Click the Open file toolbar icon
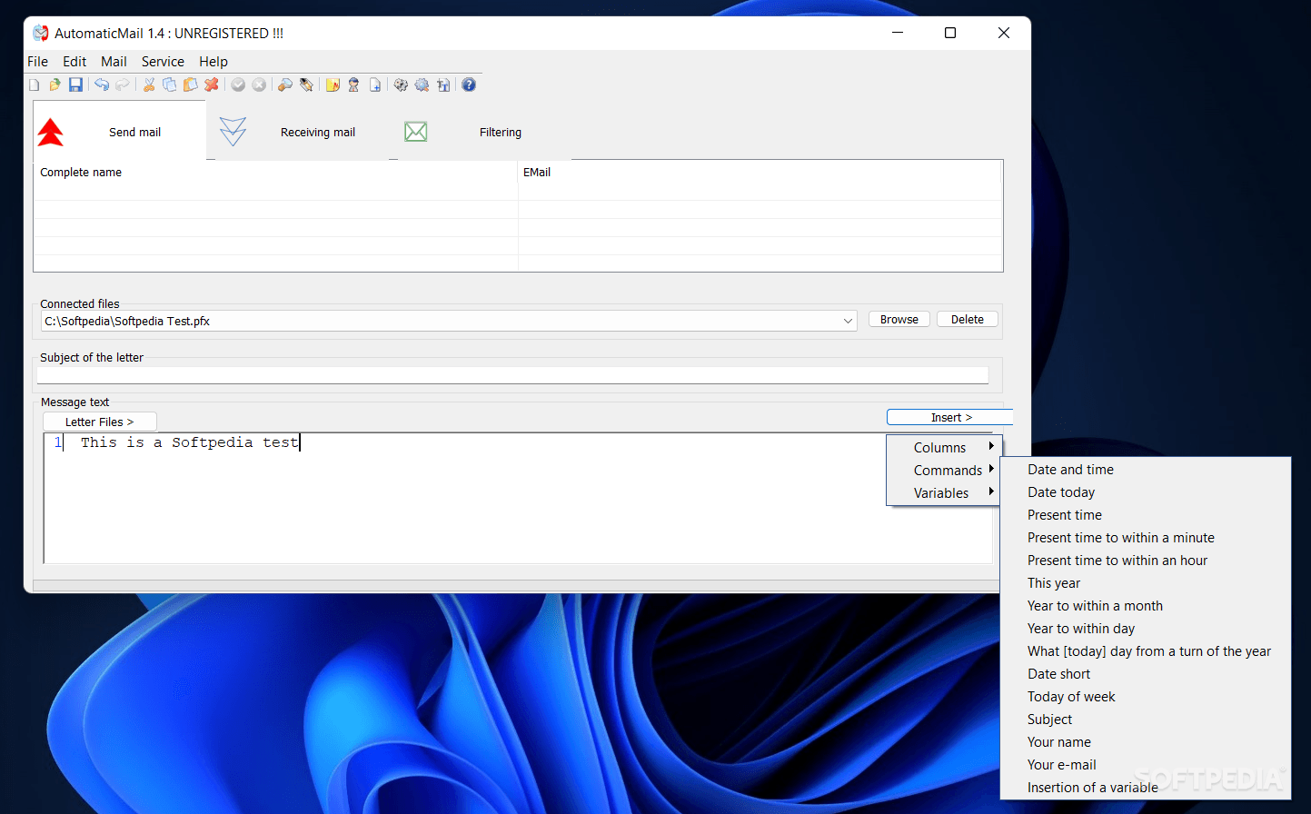The width and height of the screenshot is (1311, 814). 55,84
